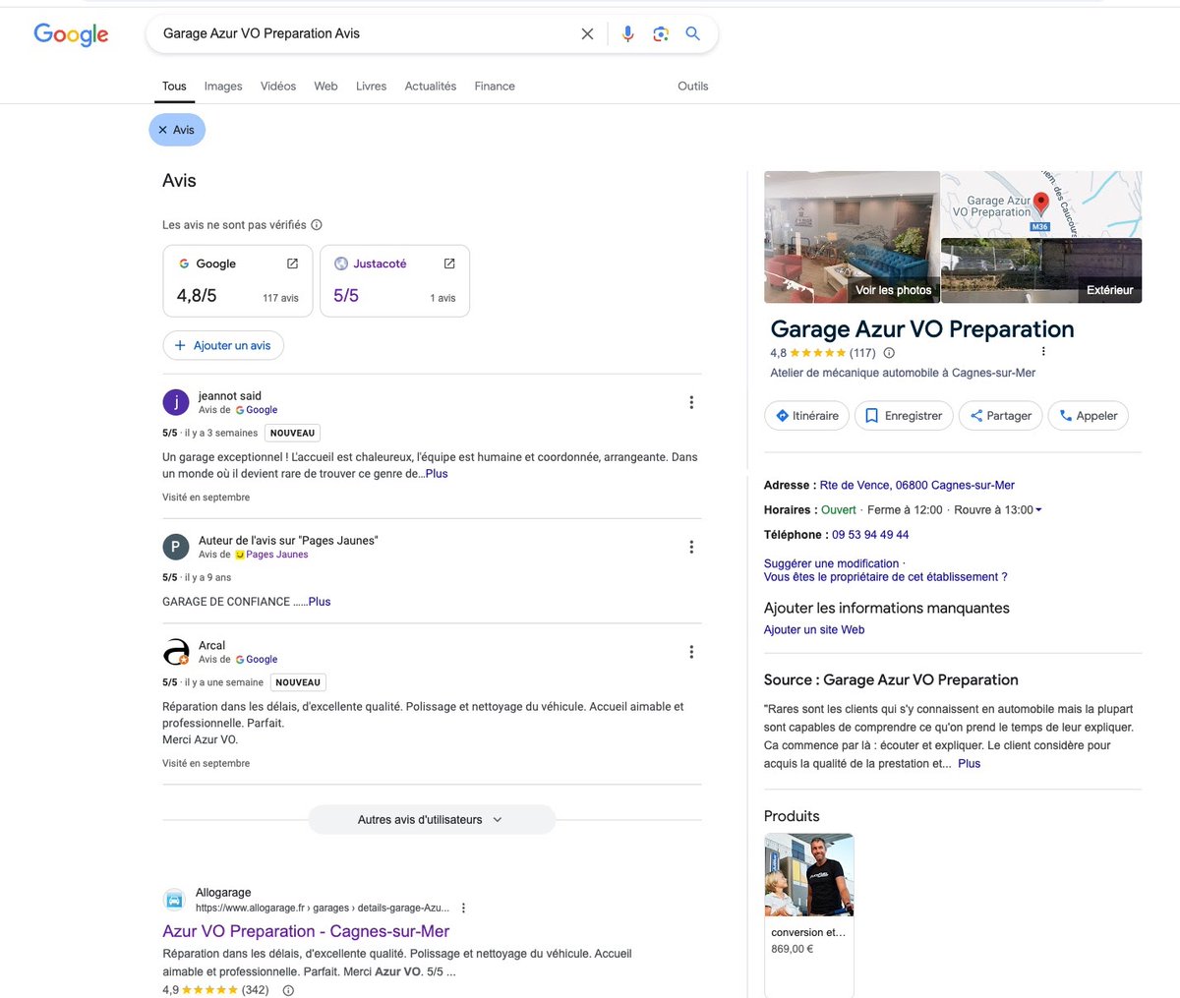Start voice search with microphone icon
Viewport: 1180px width, 998px height.
pyautogui.click(x=627, y=33)
